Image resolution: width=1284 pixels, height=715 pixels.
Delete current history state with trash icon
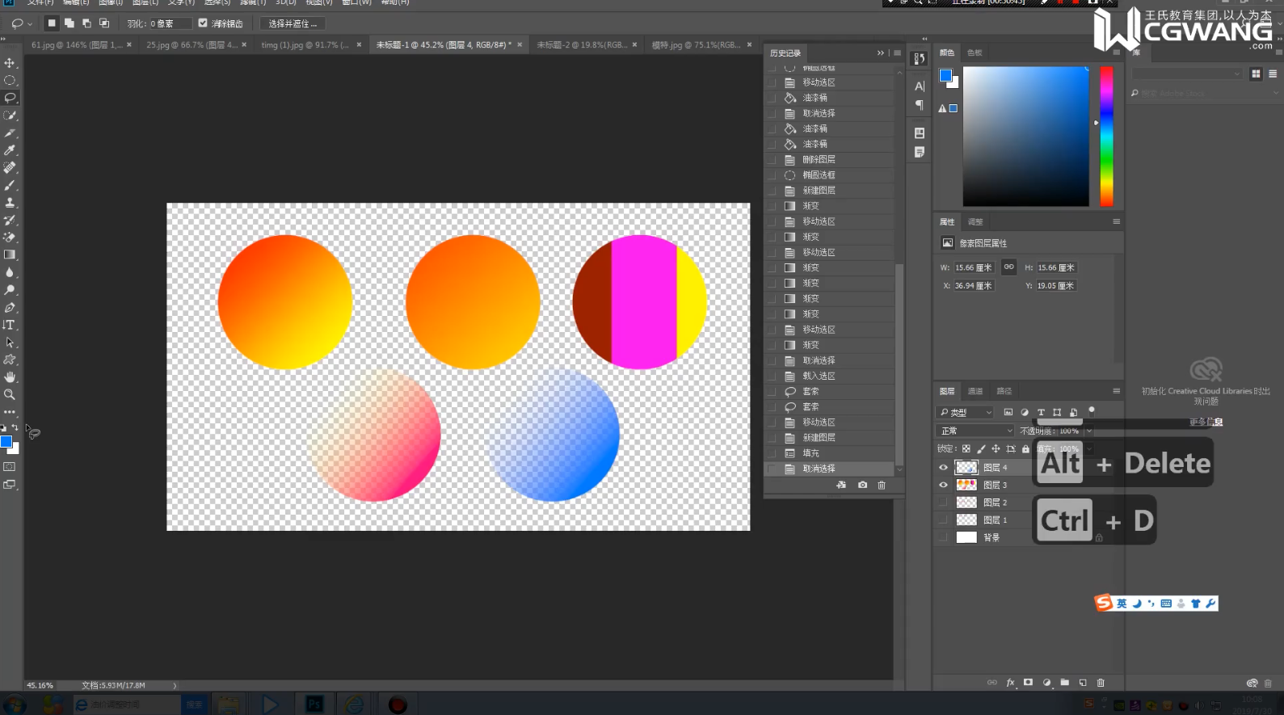882,485
